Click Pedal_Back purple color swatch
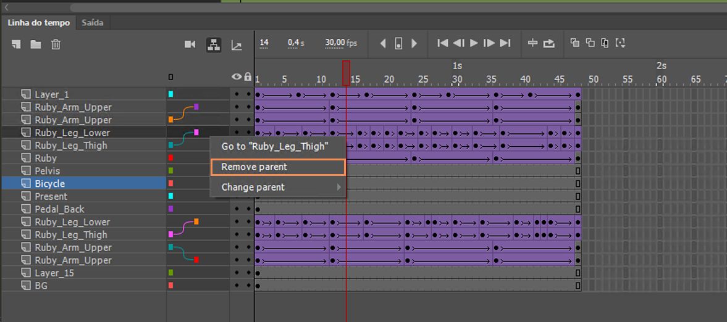The image size is (727, 322). click(170, 209)
